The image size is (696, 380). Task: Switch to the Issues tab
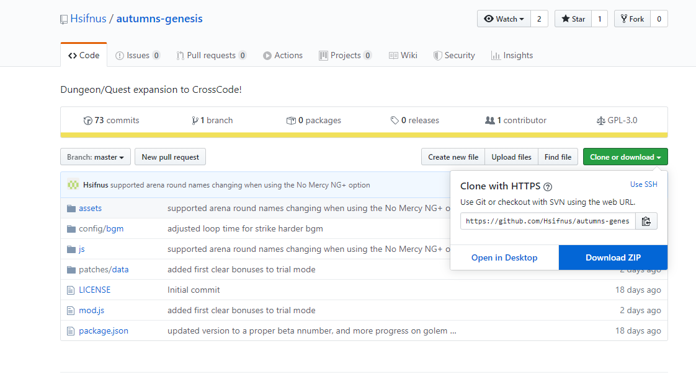click(138, 56)
